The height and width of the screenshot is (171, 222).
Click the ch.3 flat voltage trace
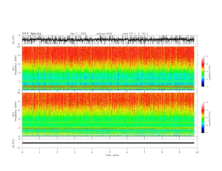tap(108, 143)
